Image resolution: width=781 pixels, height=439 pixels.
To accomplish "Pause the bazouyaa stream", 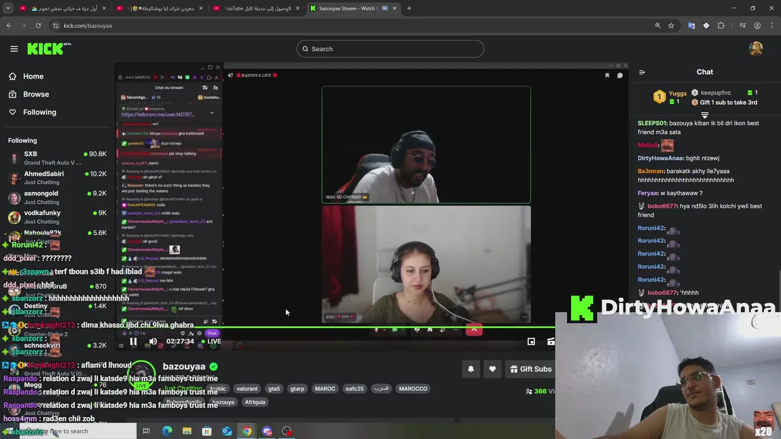I will (133, 341).
